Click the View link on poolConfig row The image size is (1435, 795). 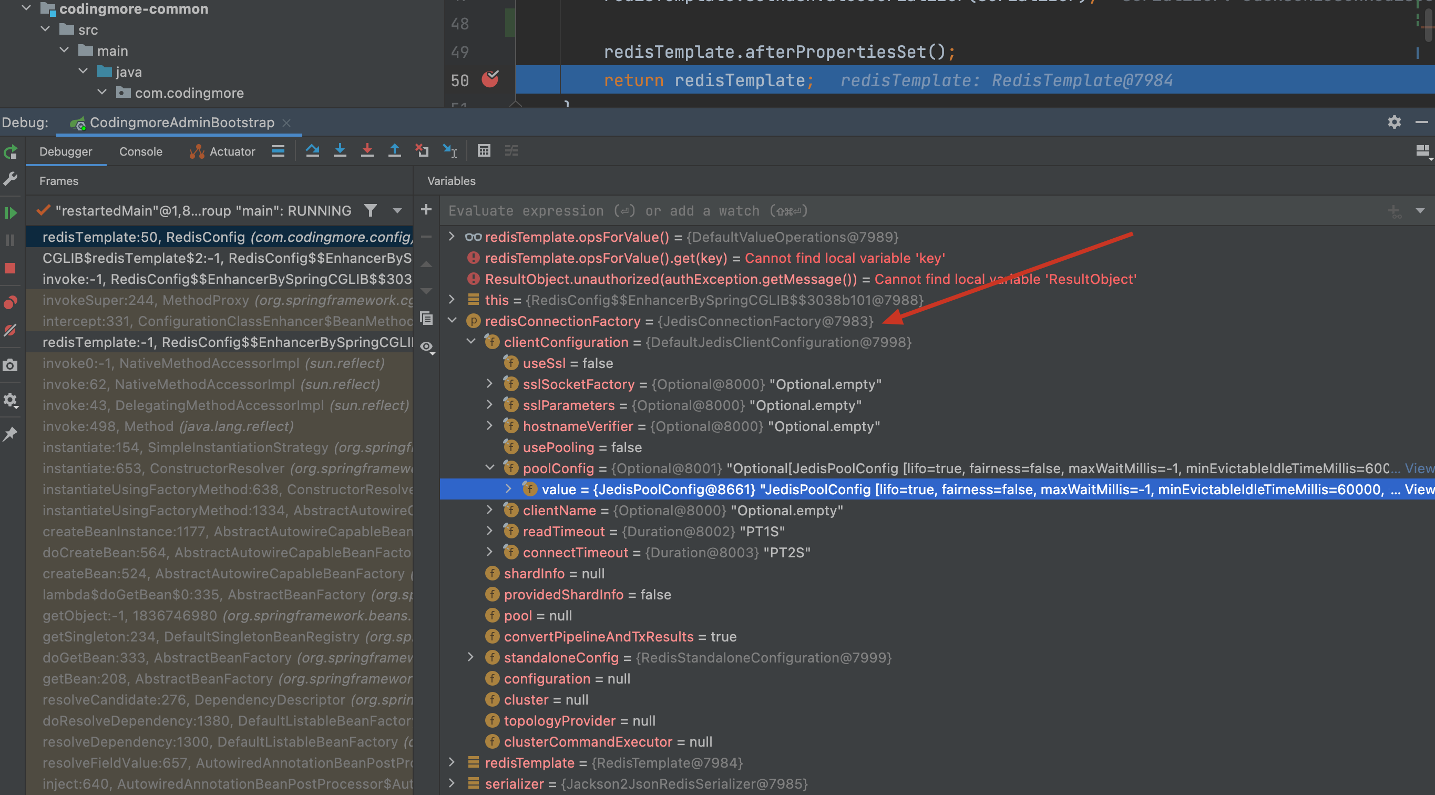point(1418,468)
